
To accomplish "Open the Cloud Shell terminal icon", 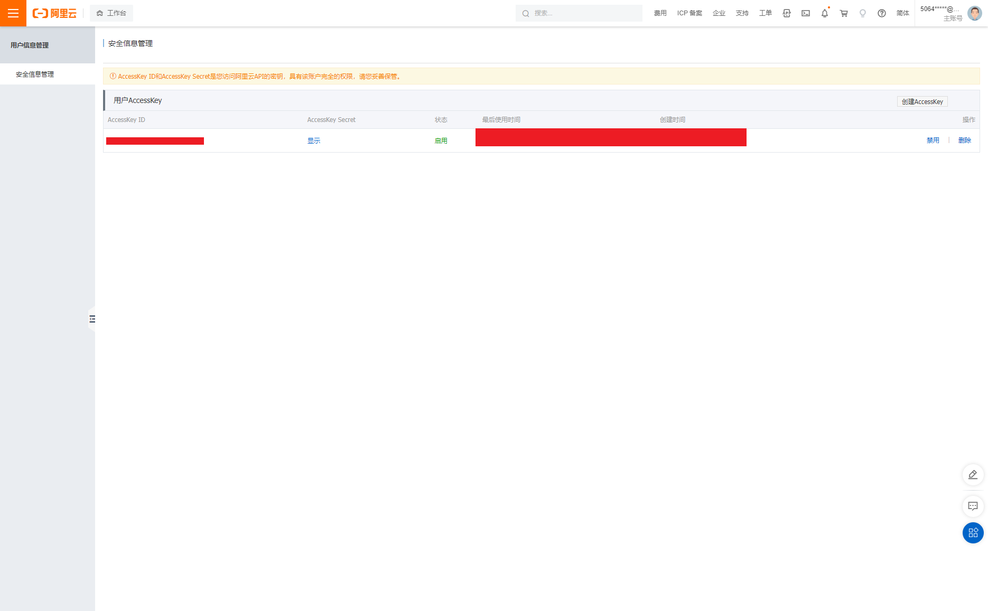I will click(806, 13).
